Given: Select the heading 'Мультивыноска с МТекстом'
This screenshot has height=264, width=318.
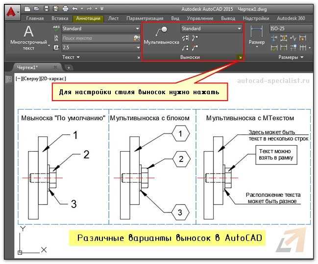Looking at the screenshot, I should click(250, 118).
